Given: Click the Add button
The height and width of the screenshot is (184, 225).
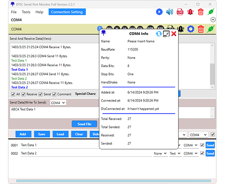Looking at the screenshot, I should [23, 134].
